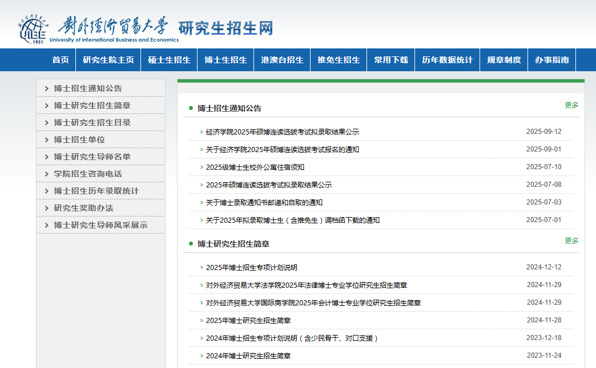Screen dimensions: 596x368
Task: Go to 研究生院主页 in navigation bar
Action: click(108, 60)
